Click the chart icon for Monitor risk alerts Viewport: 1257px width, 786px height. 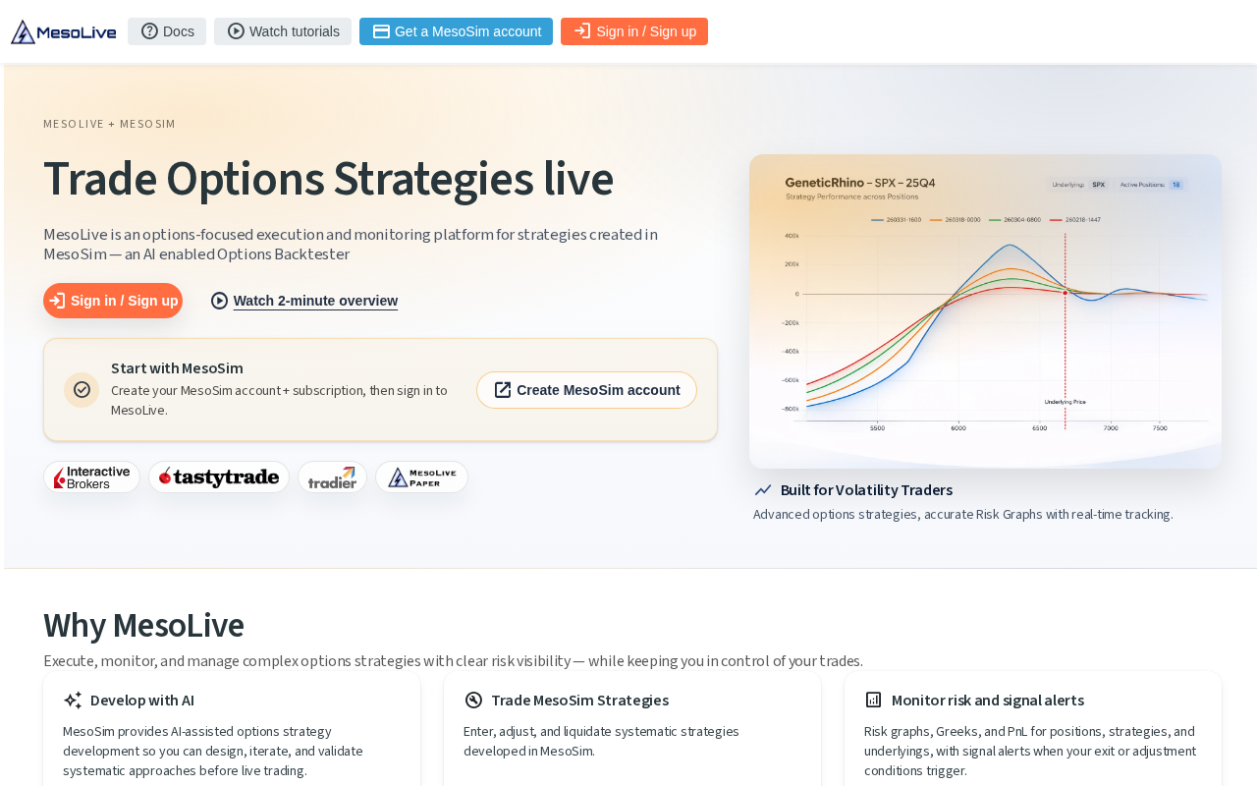873,701
